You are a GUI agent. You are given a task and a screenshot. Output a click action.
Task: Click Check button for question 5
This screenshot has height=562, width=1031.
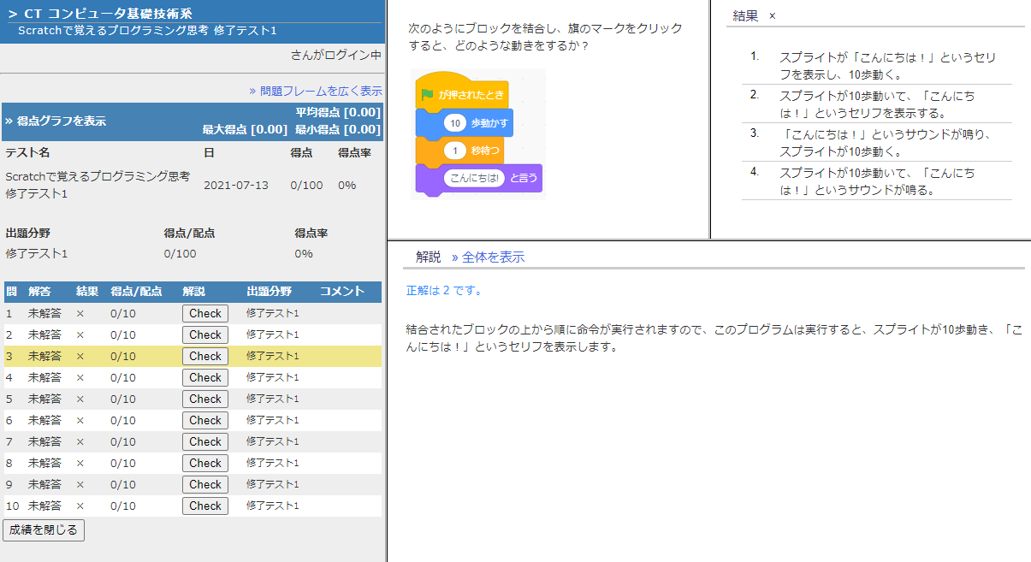pos(205,399)
